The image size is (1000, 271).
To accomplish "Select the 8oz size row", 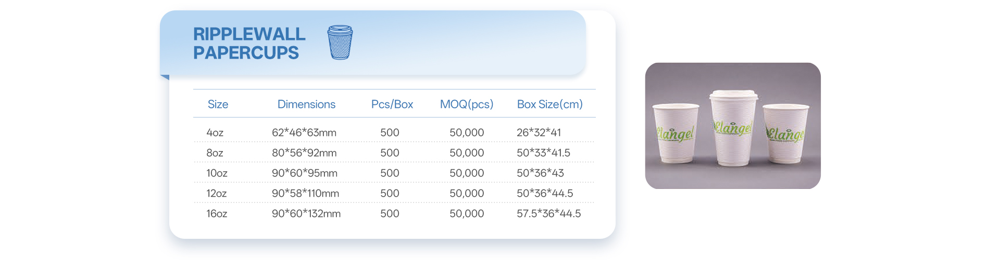I will coord(215,153).
